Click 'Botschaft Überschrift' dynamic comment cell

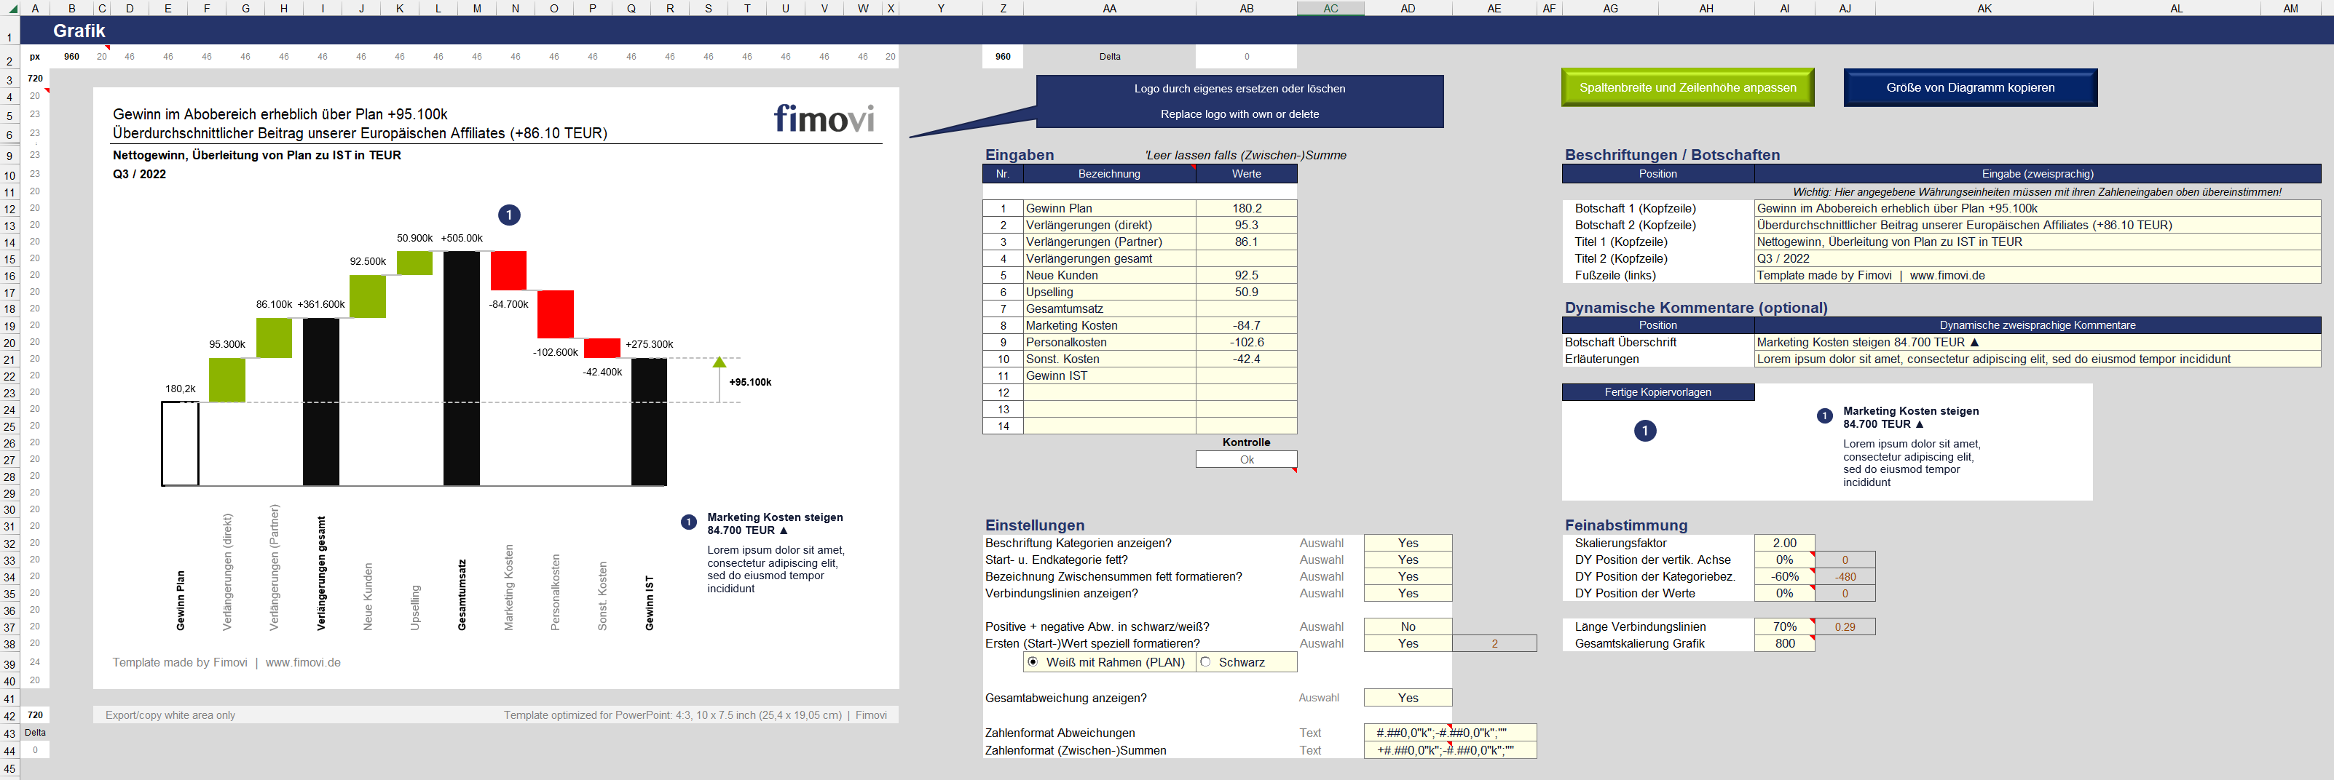point(2037,342)
